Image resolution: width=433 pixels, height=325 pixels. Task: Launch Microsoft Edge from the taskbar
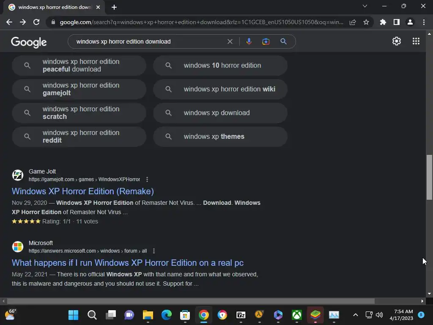[x=167, y=315]
